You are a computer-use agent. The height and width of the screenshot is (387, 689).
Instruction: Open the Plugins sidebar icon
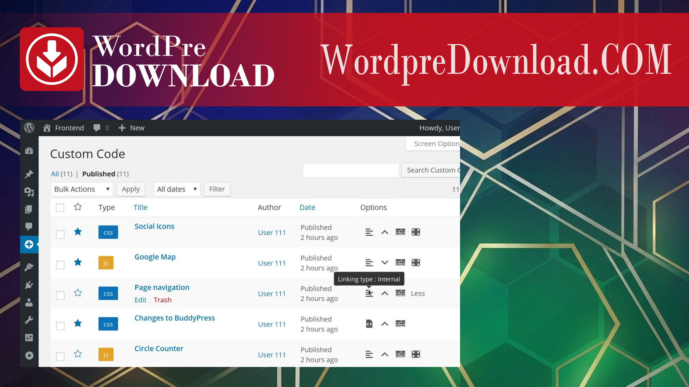(x=29, y=285)
